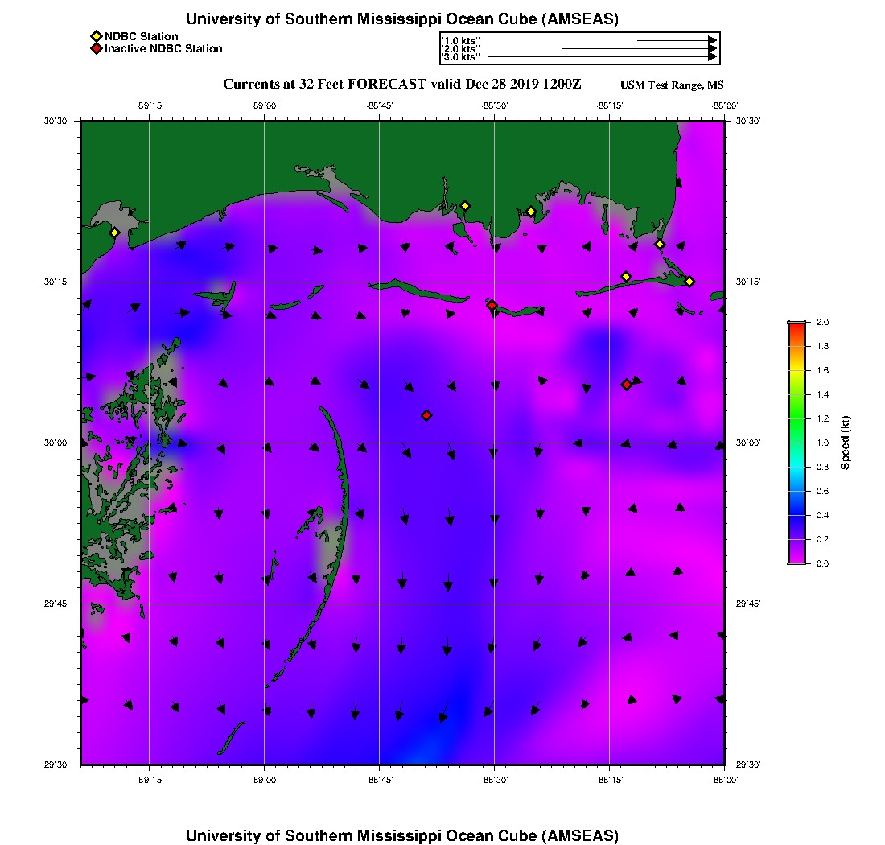Click the Inactive NDBC Station legend label text

pyautogui.click(x=163, y=48)
